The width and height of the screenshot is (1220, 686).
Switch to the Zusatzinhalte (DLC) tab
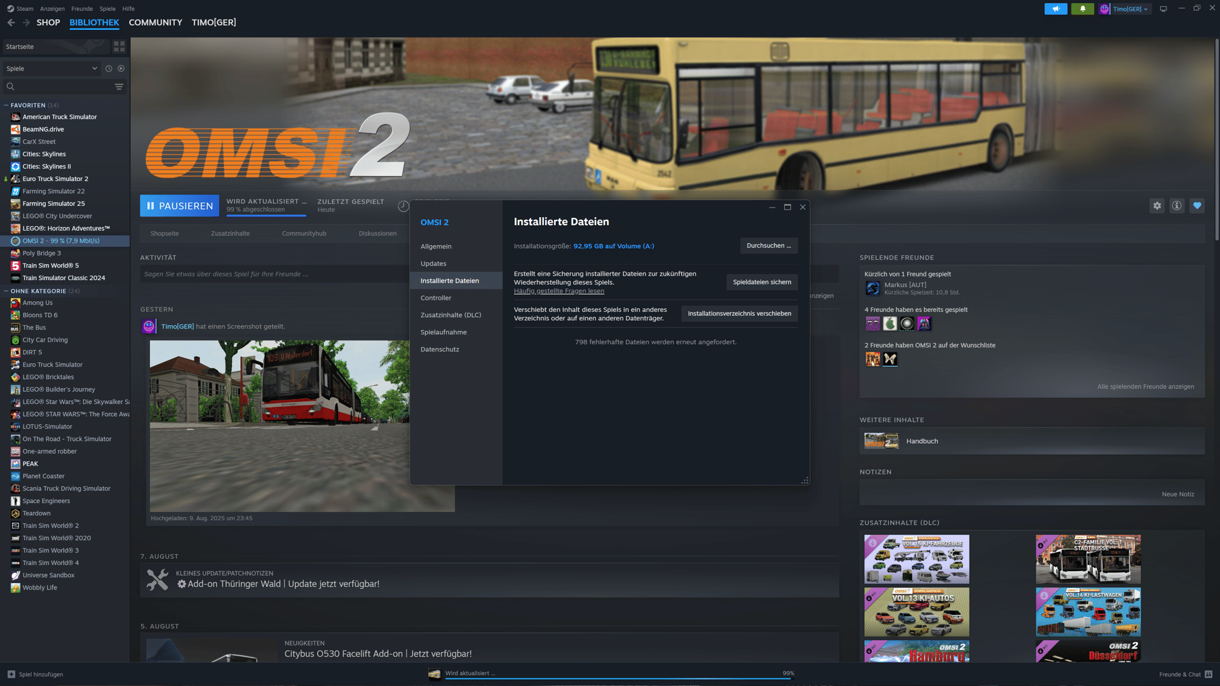[451, 315]
